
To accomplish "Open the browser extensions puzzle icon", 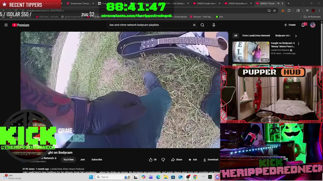I will [x=289, y=11].
